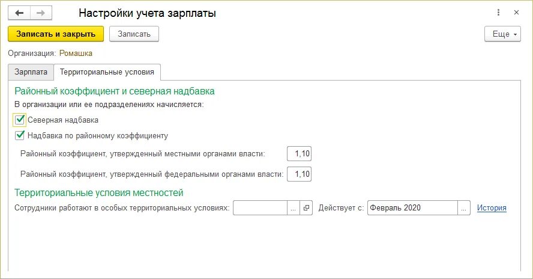Open the История link
The width and height of the screenshot is (533, 279).
(x=492, y=208)
